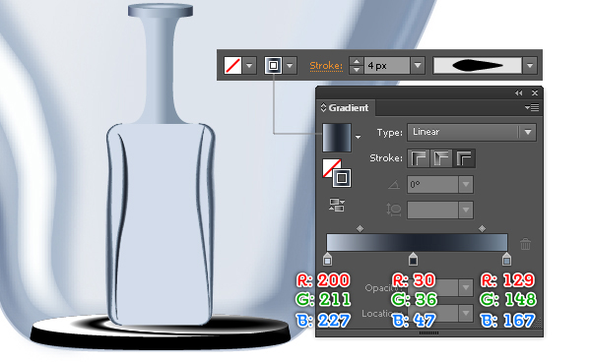Image resolution: width=591 pixels, height=362 pixels.
Task: Apply gradient across stroke button
Action: click(464, 158)
